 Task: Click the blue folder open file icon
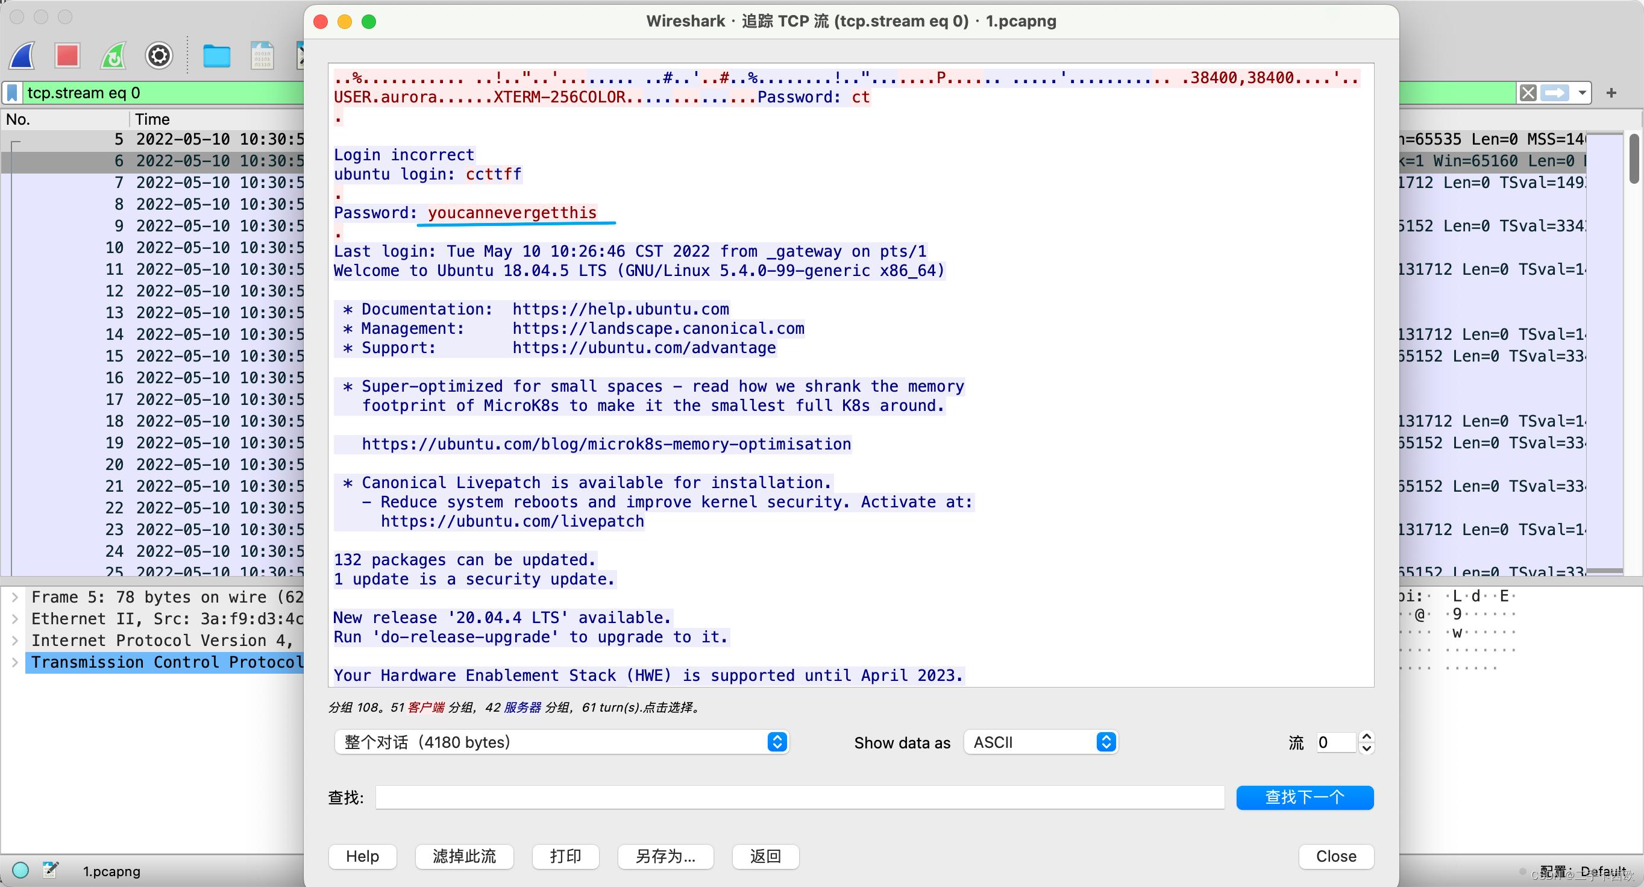pos(216,55)
